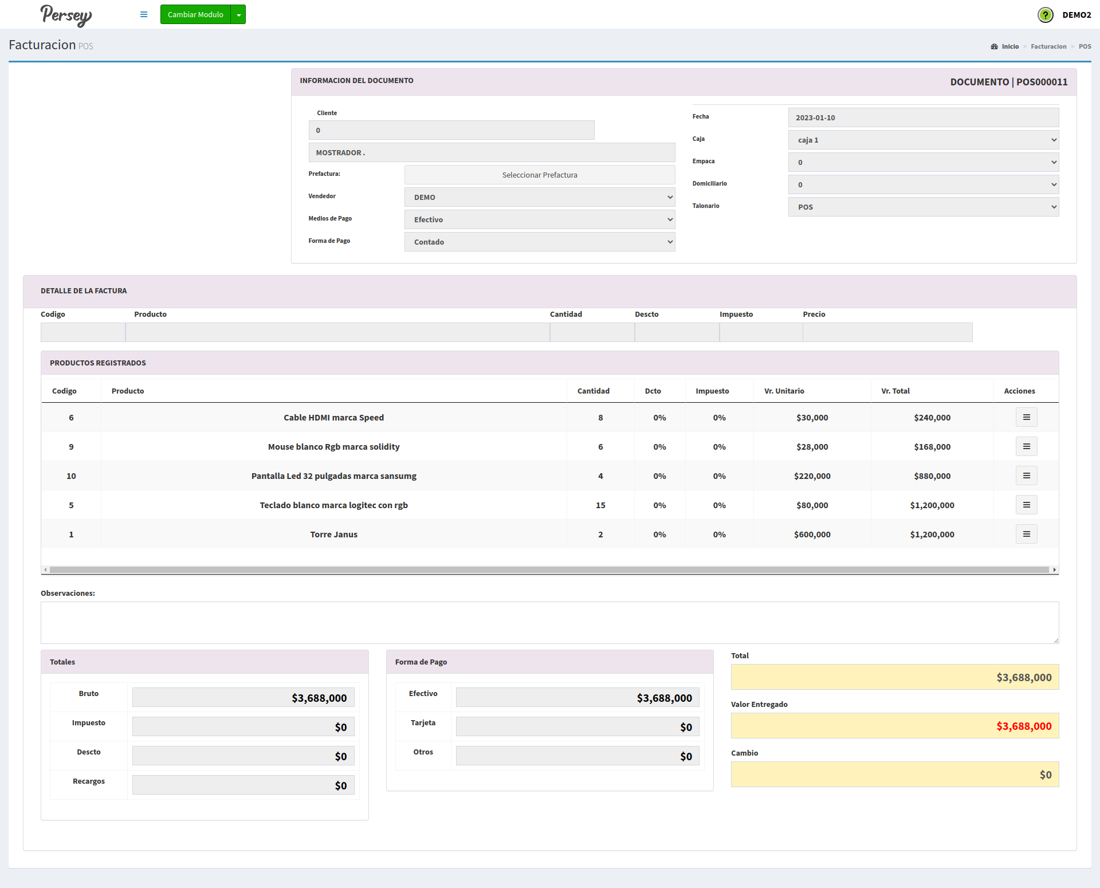Image resolution: width=1100 pixels, height=888 pixels.
Task: Open actions menu for Pantalla Led row
Action: click(x=1026, y=476)
